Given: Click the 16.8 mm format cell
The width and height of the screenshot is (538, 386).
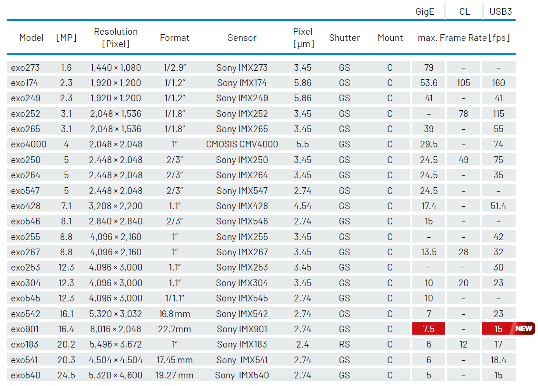Looking at the screenshot, I should coord(175,314).
